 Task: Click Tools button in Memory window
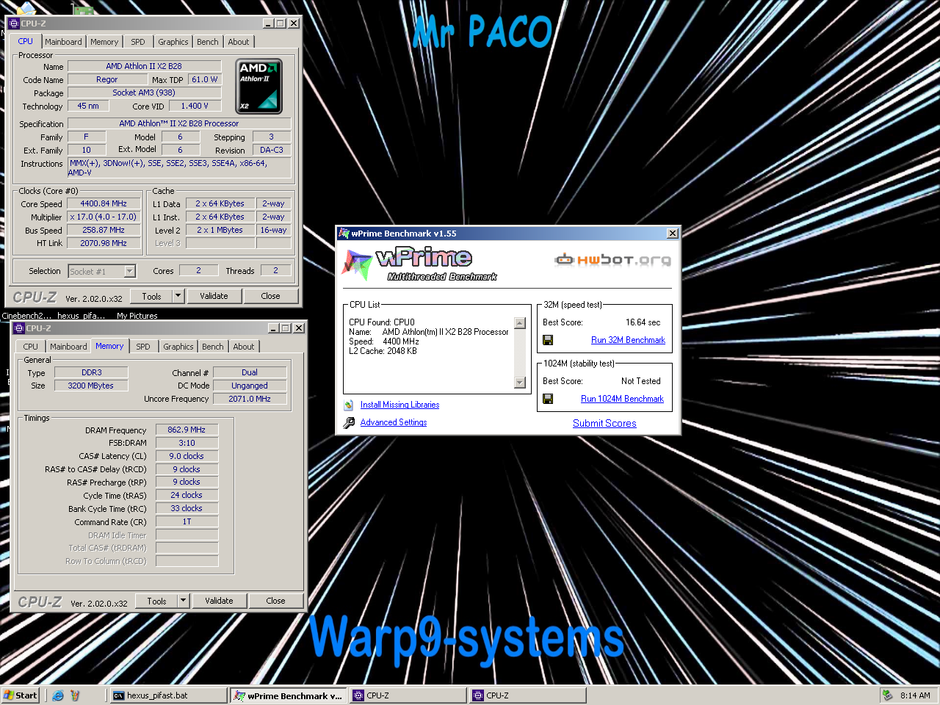pos(156,601)
